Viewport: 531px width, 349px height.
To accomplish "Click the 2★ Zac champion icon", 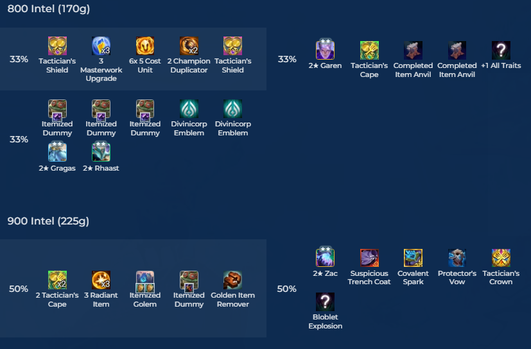I will tap(325, 257).
